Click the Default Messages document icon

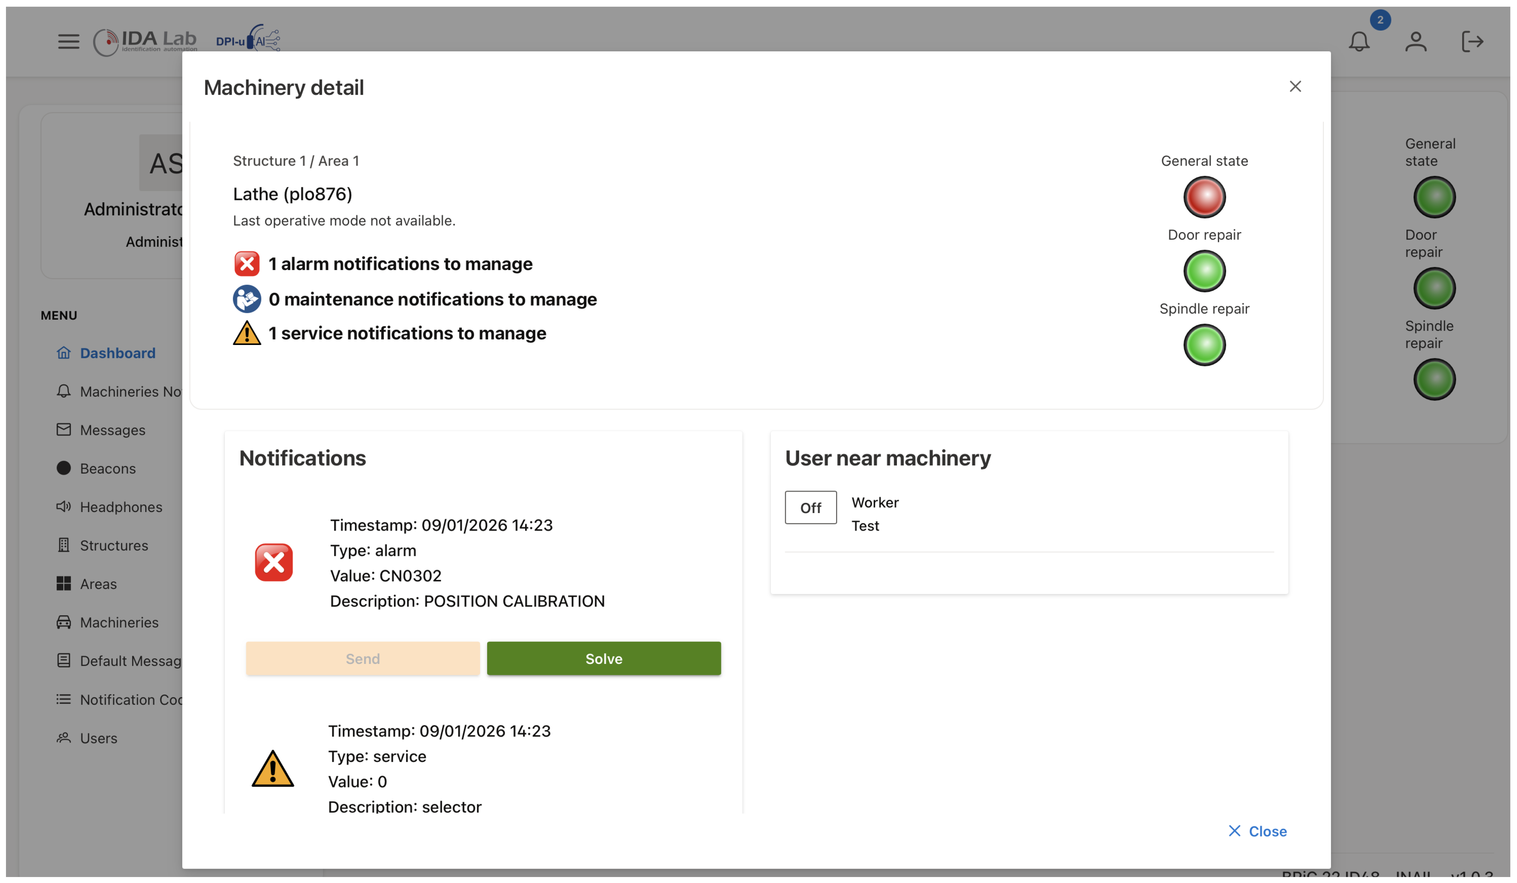pos(64,660)
